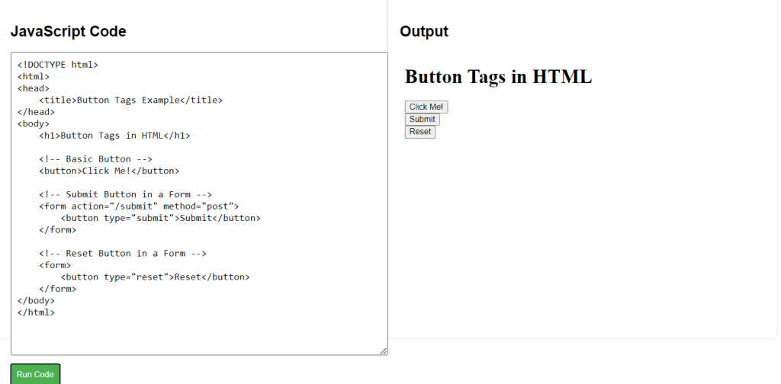
Task: Click the closing '</body>' code line
Action: (x=36, y=300)
